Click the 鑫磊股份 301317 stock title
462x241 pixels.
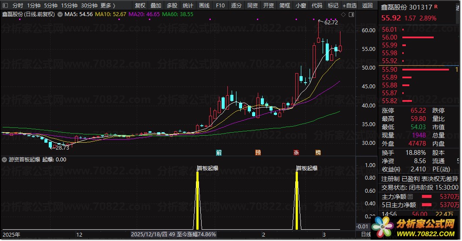(x=407, y=7)
